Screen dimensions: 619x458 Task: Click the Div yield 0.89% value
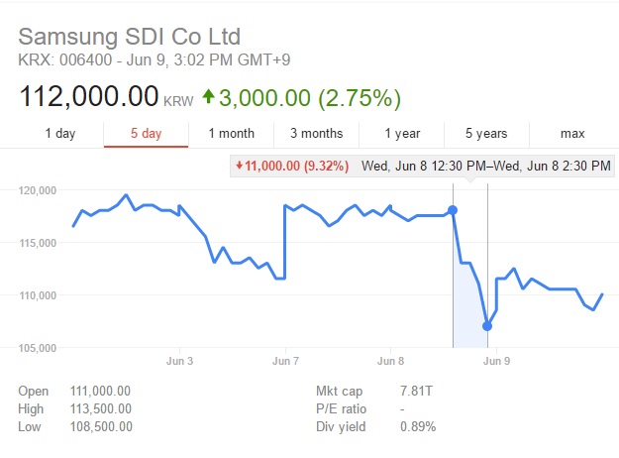coord(418,427)
